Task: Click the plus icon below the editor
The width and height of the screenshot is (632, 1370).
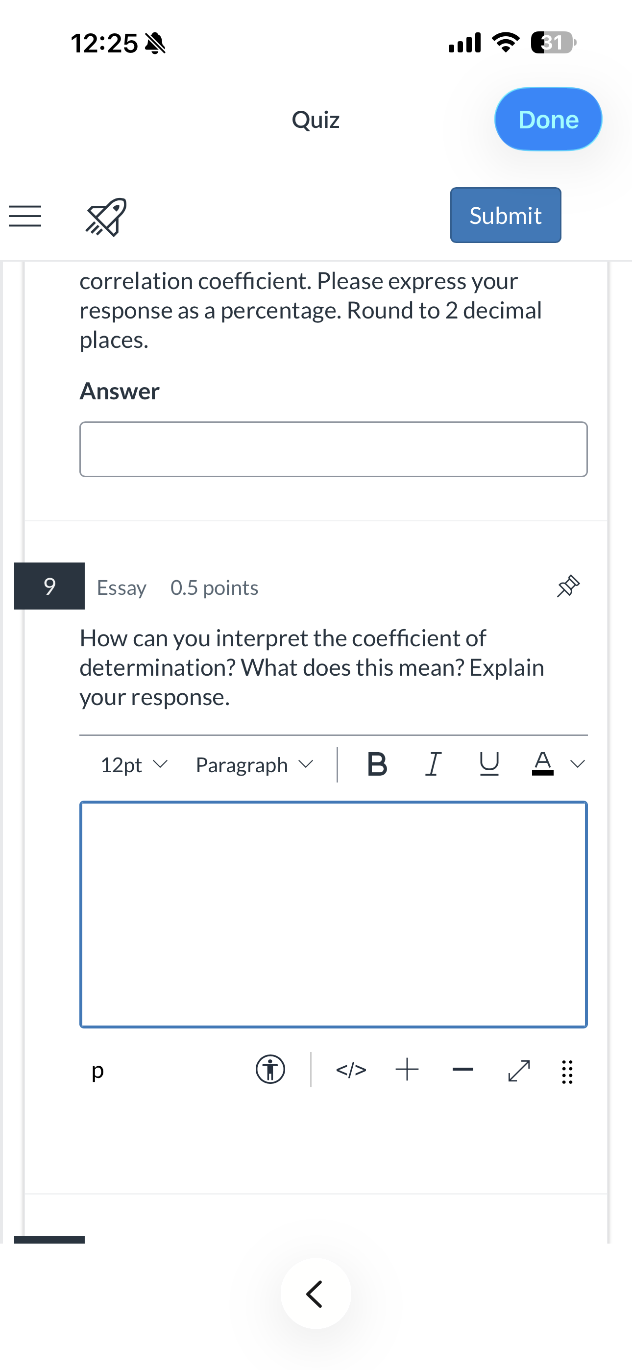Action: point(407,1069)
